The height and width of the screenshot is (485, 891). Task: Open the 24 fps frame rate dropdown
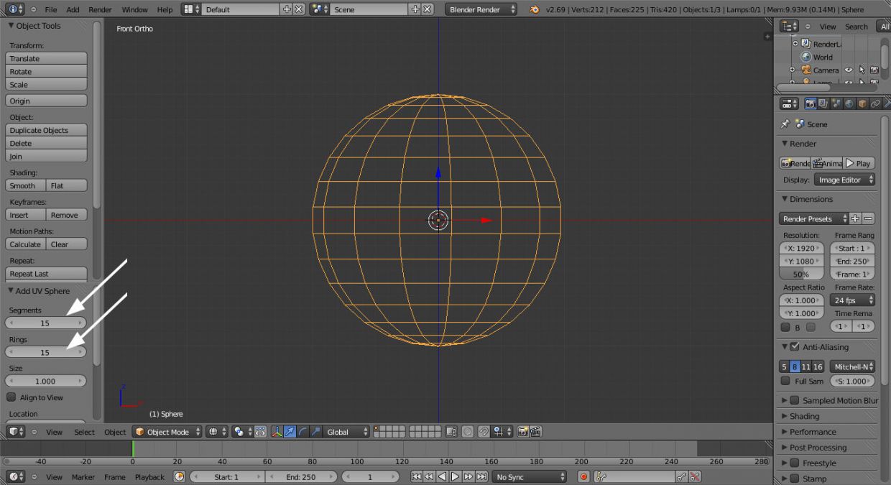[x=853, y=300]
